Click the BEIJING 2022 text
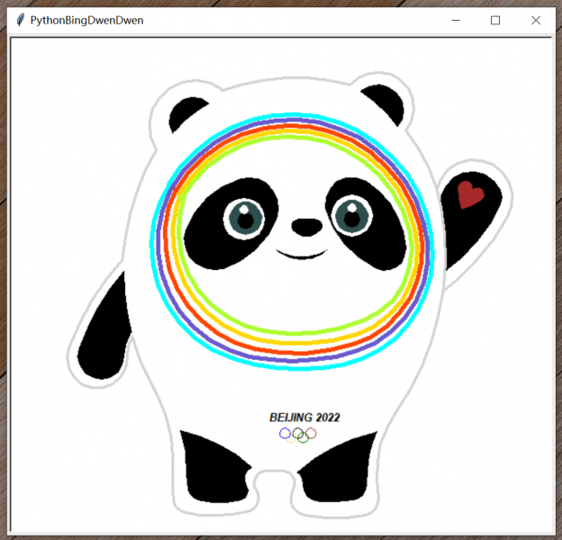 click(x=304, y=417)
